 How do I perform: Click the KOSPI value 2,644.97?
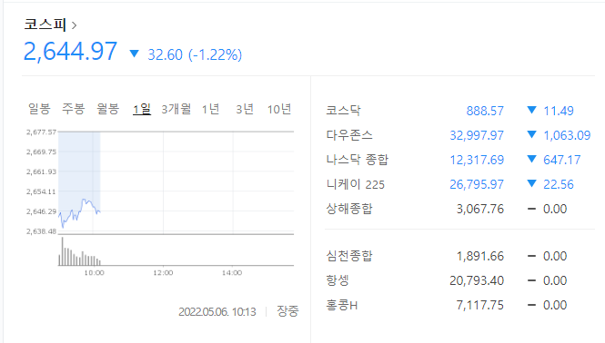(70, 52)
